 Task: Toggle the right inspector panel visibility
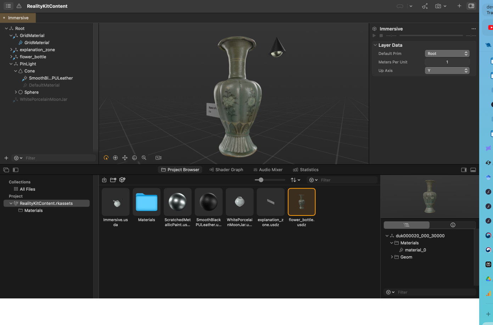(471, 6)
